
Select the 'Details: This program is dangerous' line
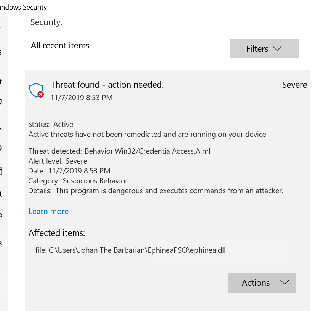[156, 191]
